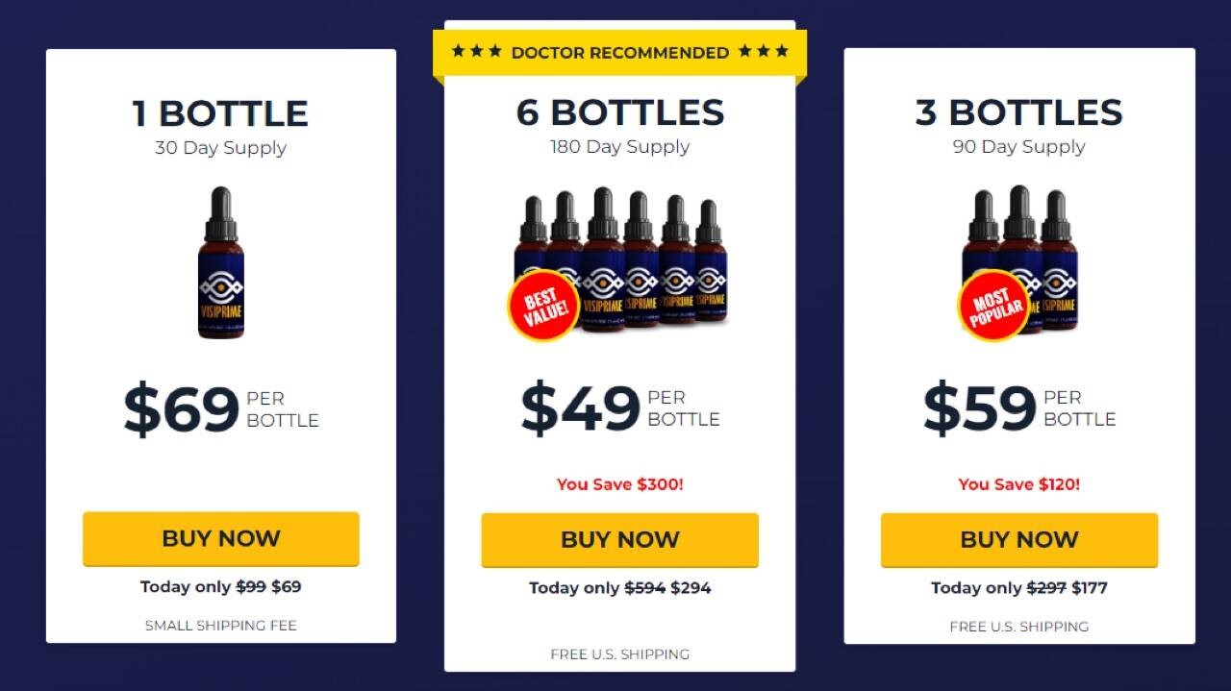Click the red Most Popular badge

pyautogui.click(x=992, y=306)
